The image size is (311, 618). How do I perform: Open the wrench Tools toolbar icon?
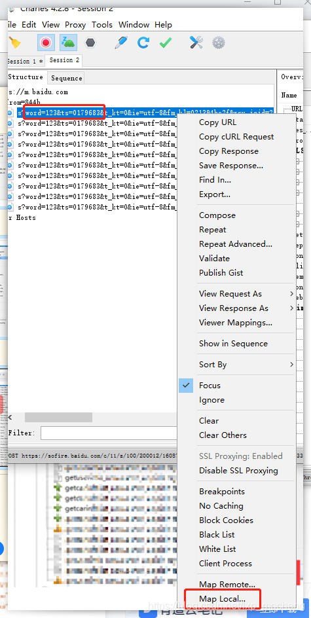(196, 43)
